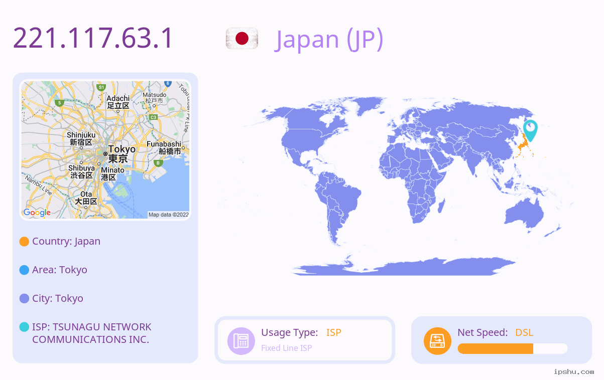Click the purple City bullet dot
Image resolution: width=604 pixels, height=380 pixels.
24,299
